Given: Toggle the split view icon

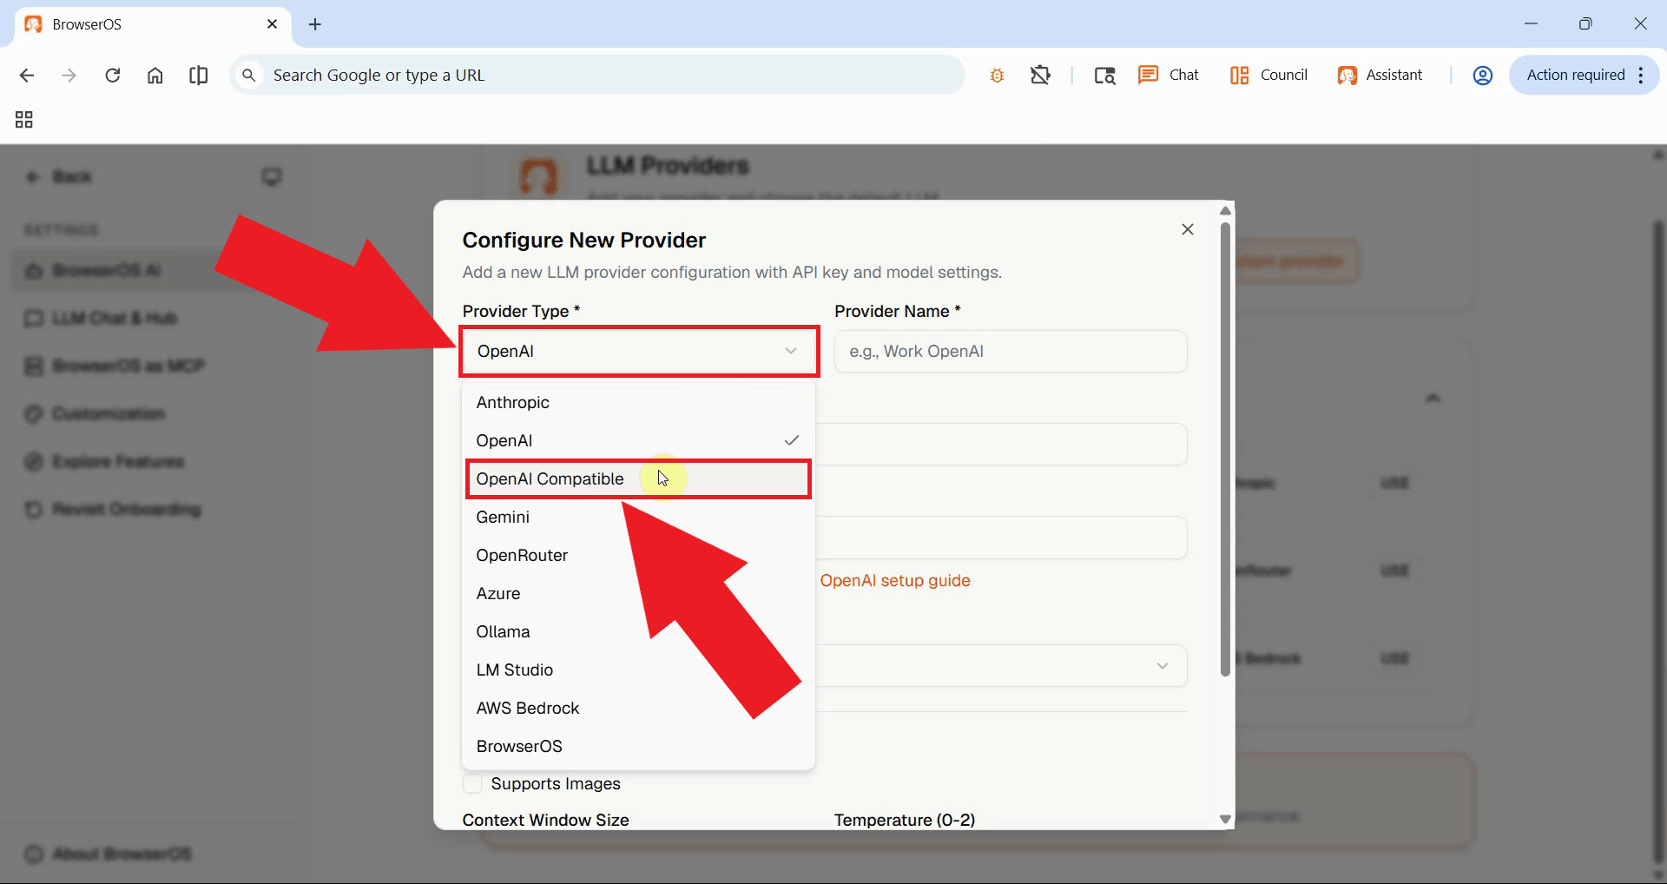Looking at the screenshot, I should coord(198,76).
